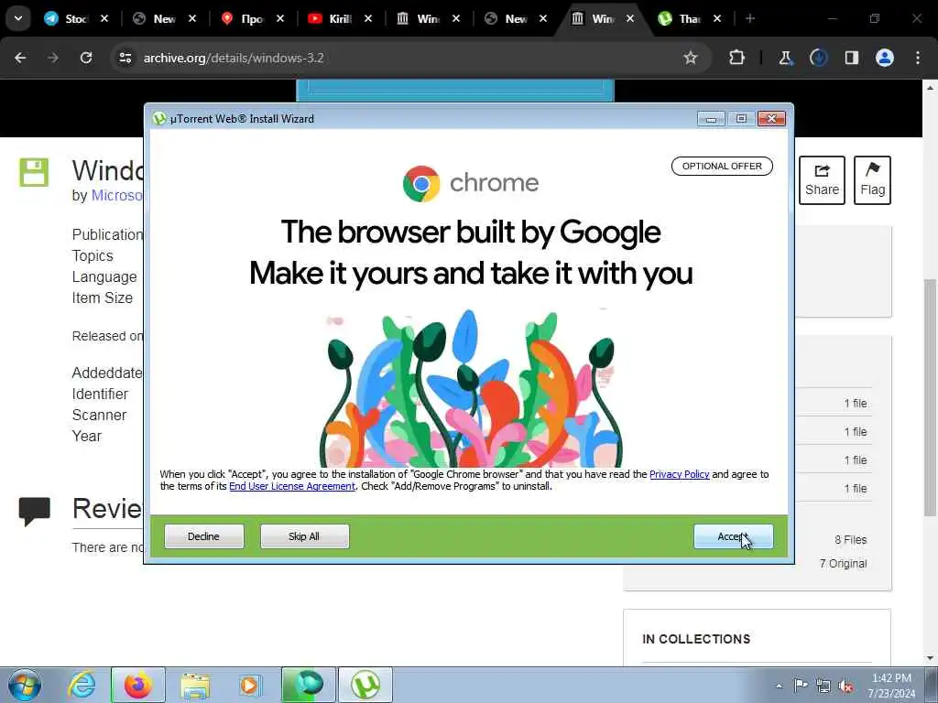Click the Skip All button
The image size is (938, 703).
(x=304, y=536)
